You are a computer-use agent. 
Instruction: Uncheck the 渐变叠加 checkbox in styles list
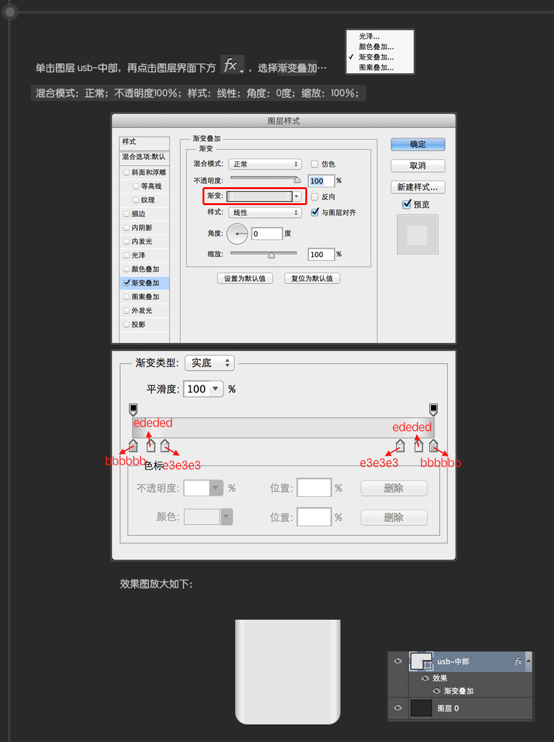tap(127, 283)
